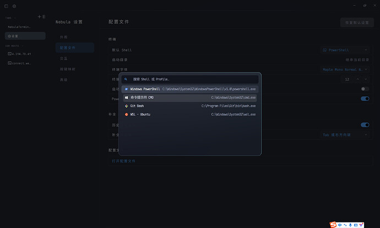380x228 pixels.
Task: Focus the 搜索 Shell 或 Profile search field
Action: 190,79
